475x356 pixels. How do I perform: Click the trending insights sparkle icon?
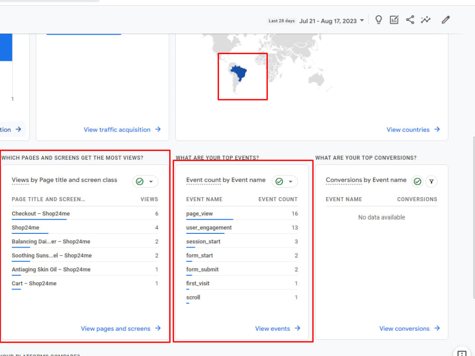click(426, 19)
